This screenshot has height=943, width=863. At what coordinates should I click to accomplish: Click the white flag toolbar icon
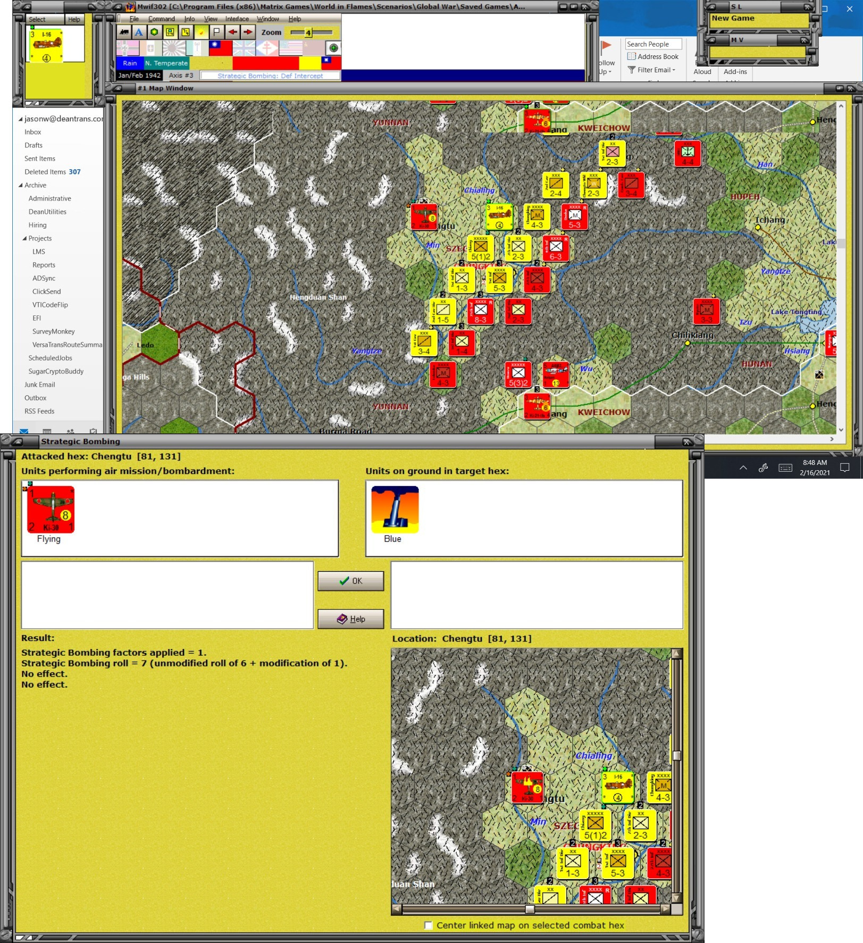216,32
